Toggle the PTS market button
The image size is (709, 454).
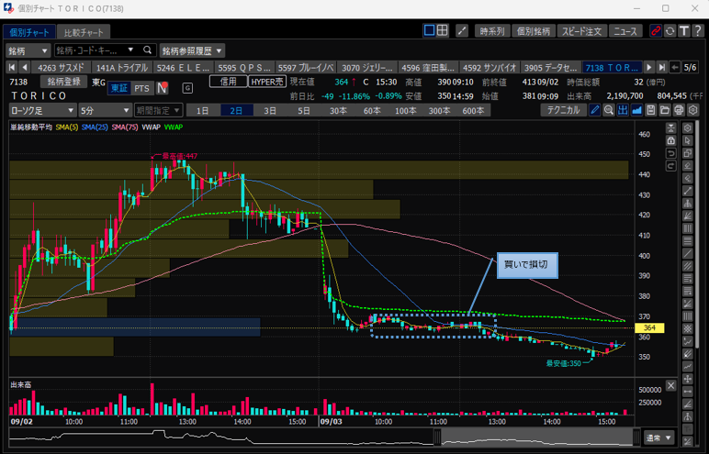tap(141, 88)
